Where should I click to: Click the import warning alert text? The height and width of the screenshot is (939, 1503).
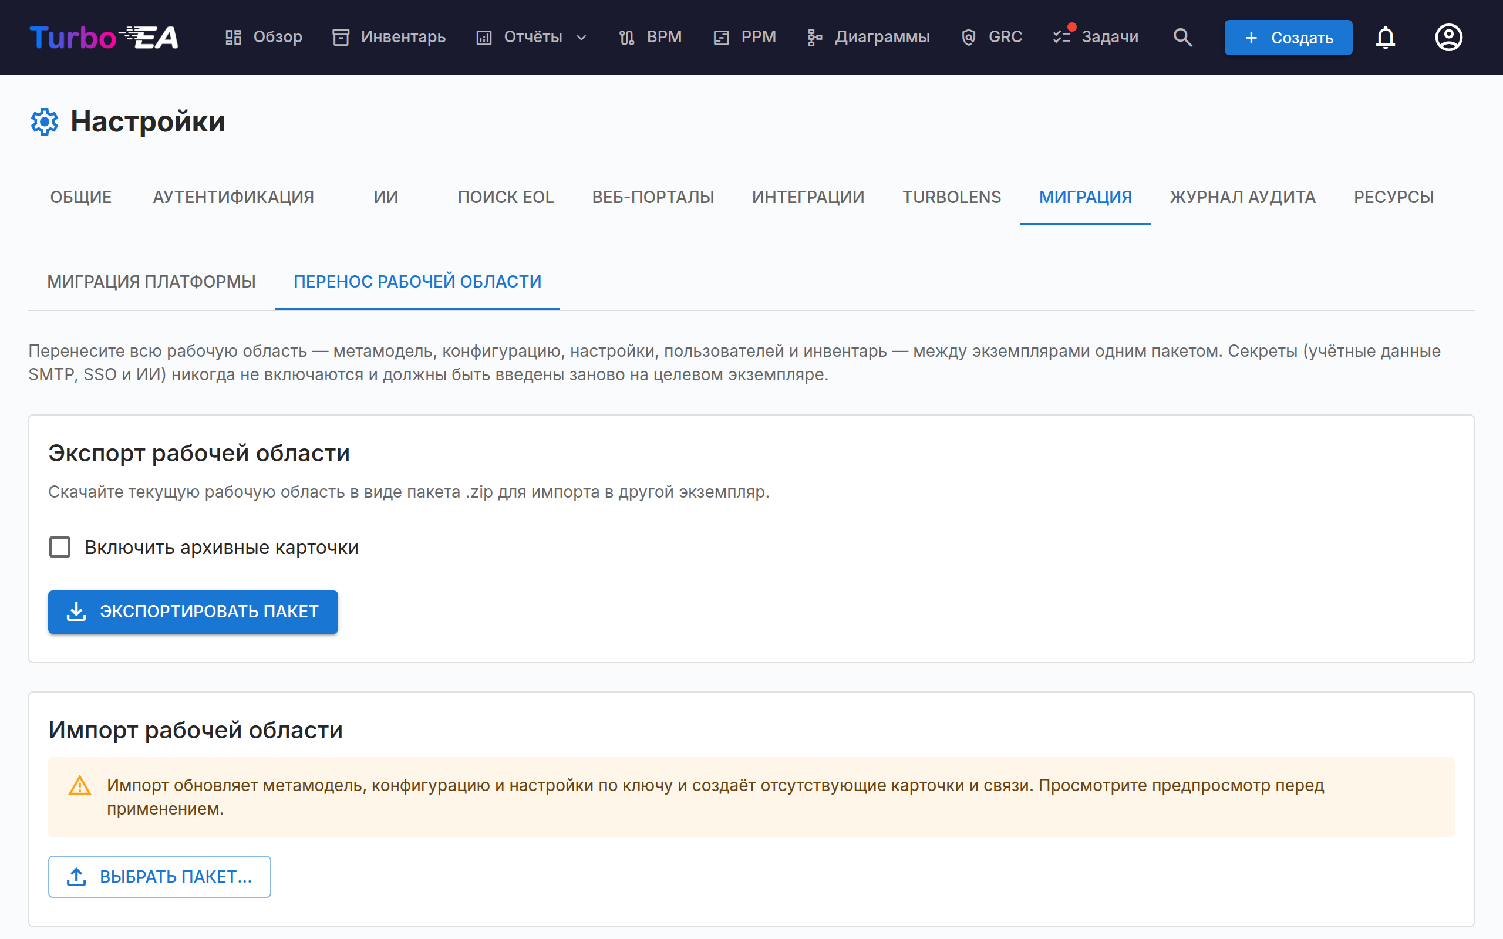pos(716,797)
